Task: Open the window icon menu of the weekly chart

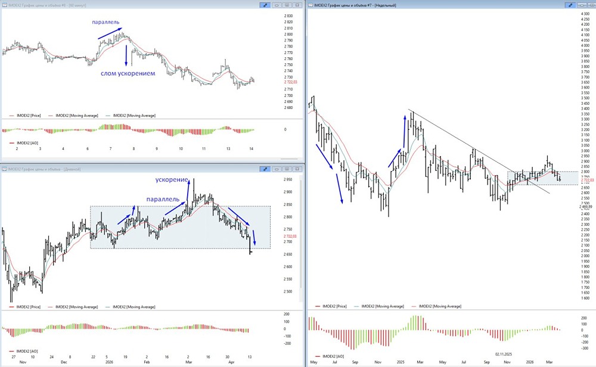Action: pos(311,5)
